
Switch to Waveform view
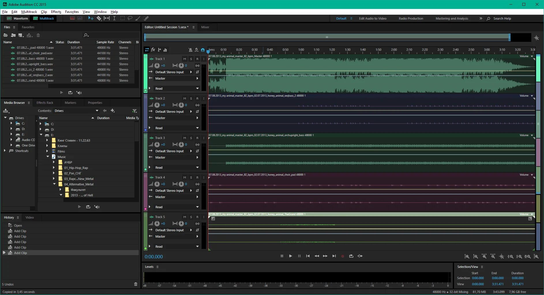(x=18, y=18)
